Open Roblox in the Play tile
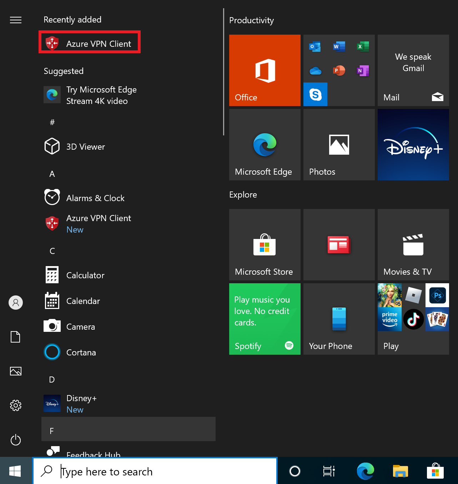The image size is (458, 484). (413, 295)
